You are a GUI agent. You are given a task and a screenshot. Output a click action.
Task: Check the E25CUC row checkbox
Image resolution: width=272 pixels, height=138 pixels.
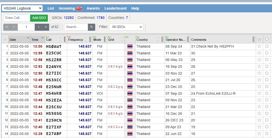267,53
